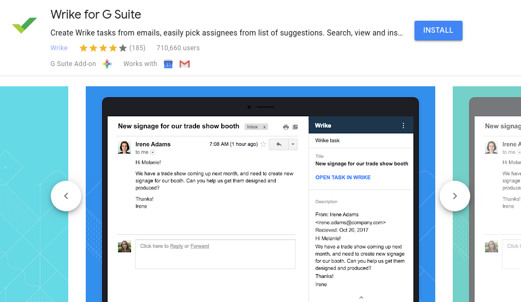Image resolution: width=521 pixels, height=302 pixels.
Task: Open the three-dot menu in Wrike panel
Action: click(404, 126)
